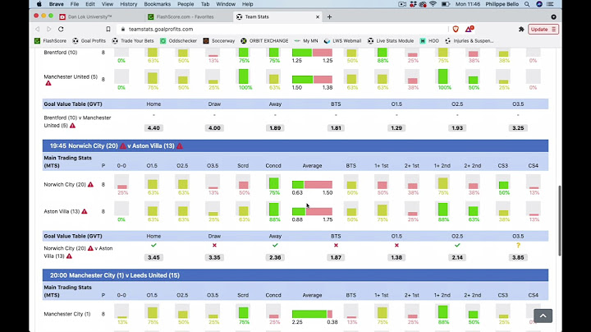
Task: Open the History menu
Action: [129, 4]
